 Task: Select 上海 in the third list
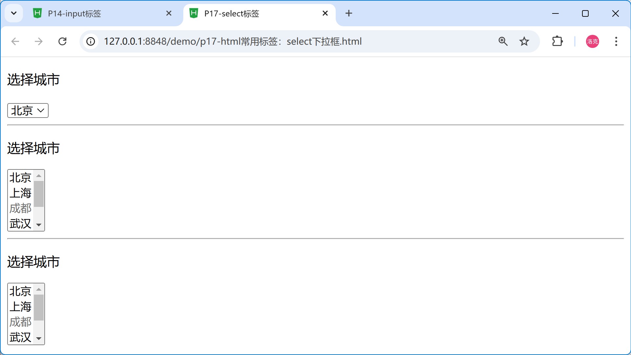[20, 307]
